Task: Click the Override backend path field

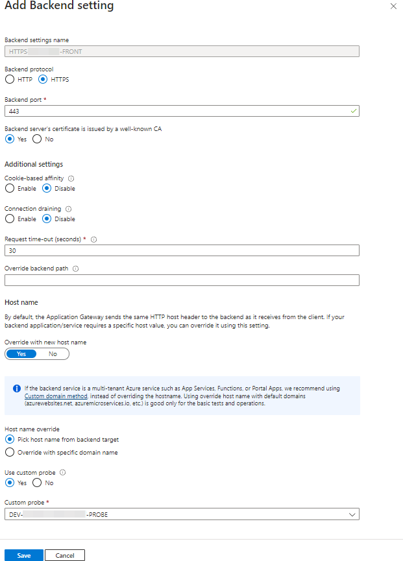Action: click(x=182, y=280)
